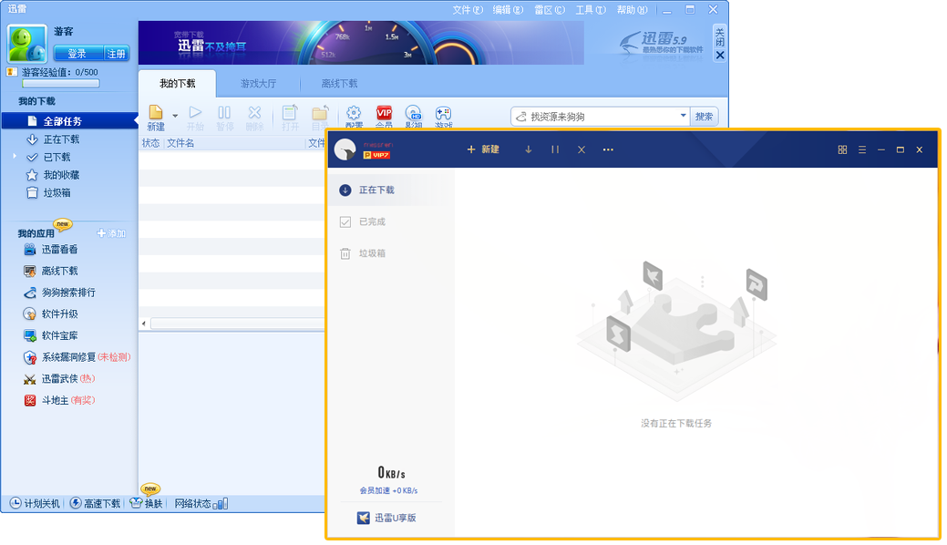Click the download arrow icon in the new Xunlei header

(x=529, y=149)
